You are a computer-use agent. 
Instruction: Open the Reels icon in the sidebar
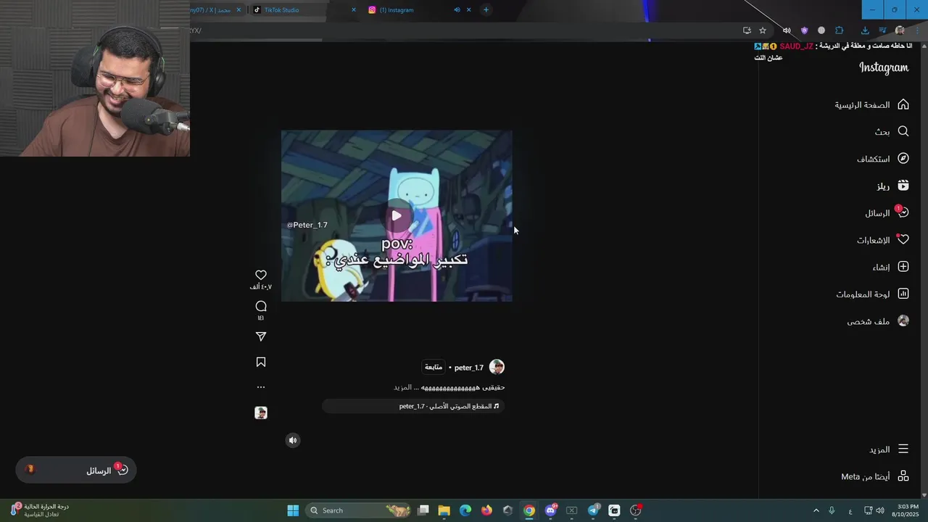(x=903, y=186)
